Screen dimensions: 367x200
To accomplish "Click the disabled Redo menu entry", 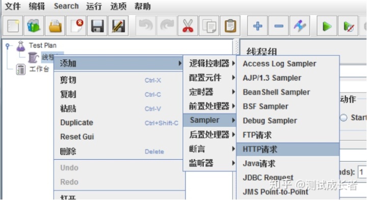I will coord(118,182).
